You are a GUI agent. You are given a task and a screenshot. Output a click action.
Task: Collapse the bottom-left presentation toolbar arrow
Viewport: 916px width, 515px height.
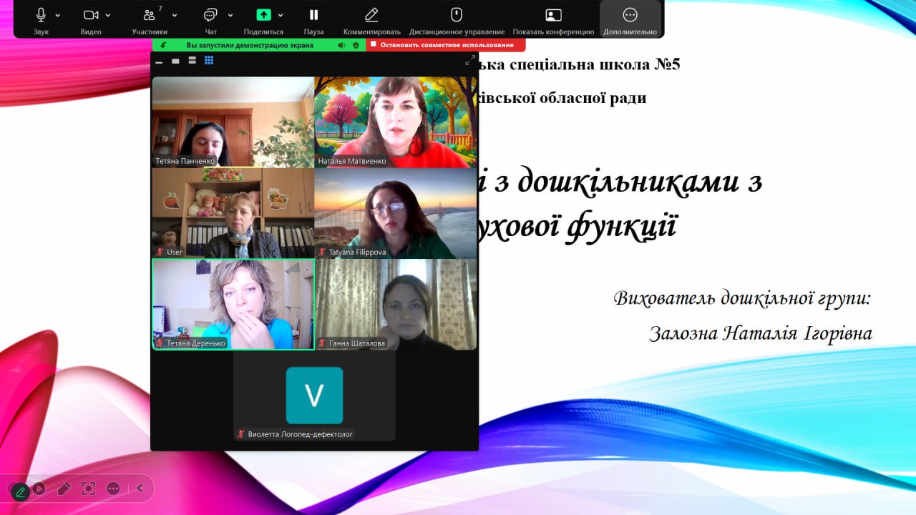coord(140,489)
